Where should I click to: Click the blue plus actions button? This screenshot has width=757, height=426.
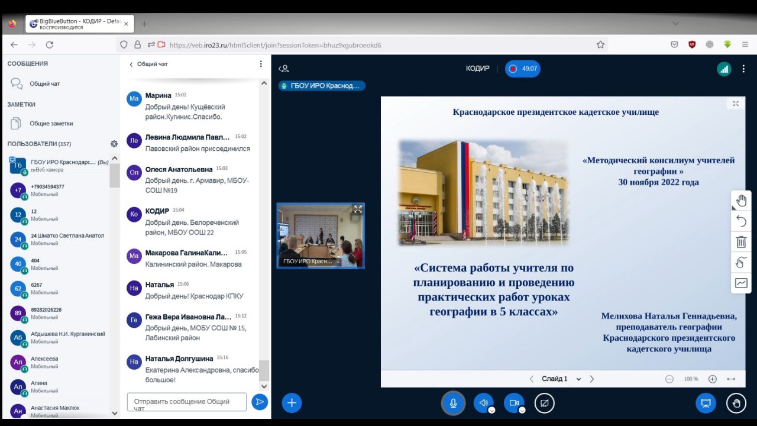pyautogui.click(x=292, y=403)
